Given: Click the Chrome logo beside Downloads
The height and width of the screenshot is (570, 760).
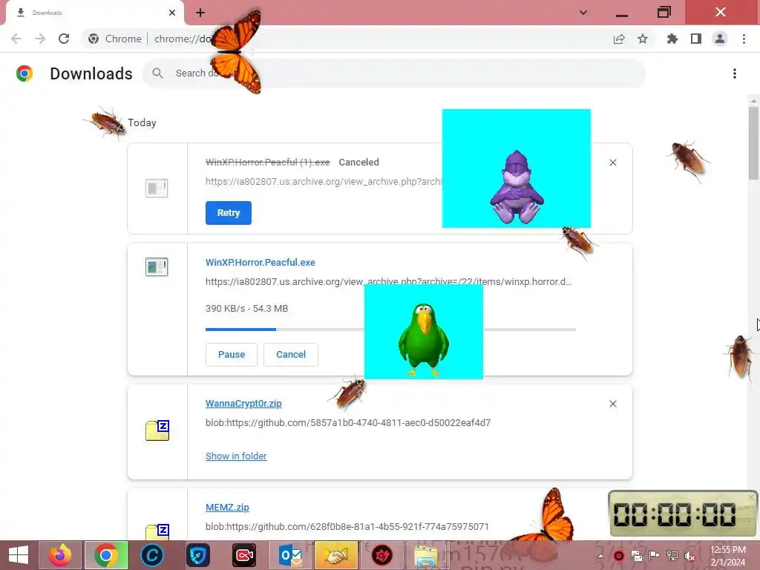Looking at the screenshot, I should coord(24,73).
